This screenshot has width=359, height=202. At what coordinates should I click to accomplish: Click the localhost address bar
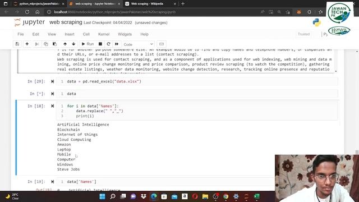tap(151, 12)
